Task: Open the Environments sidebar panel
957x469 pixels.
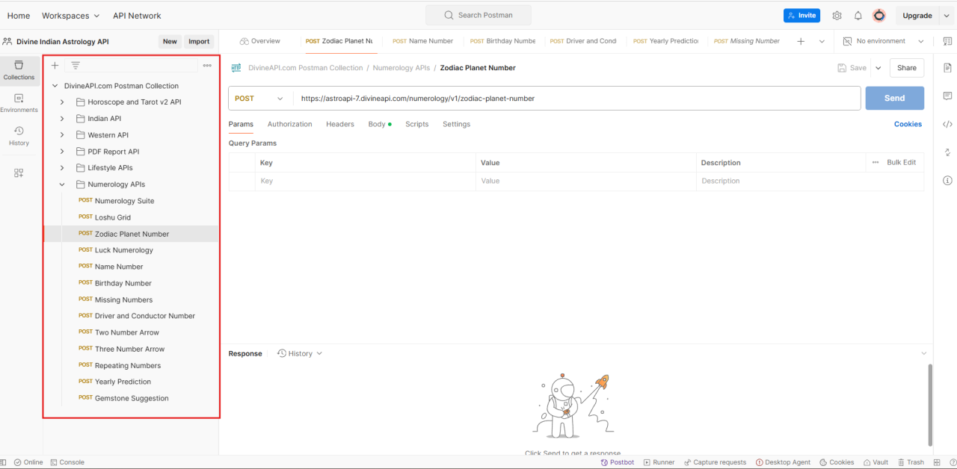Action: [19, 103]
